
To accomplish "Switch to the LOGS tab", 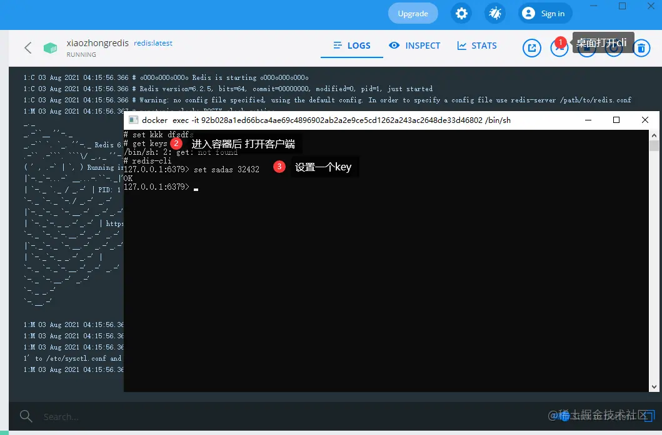I will 352,46.
